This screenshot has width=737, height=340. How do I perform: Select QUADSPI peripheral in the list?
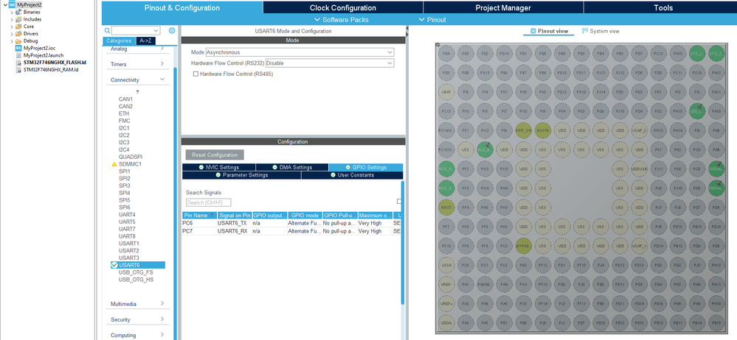pos(130,157)
